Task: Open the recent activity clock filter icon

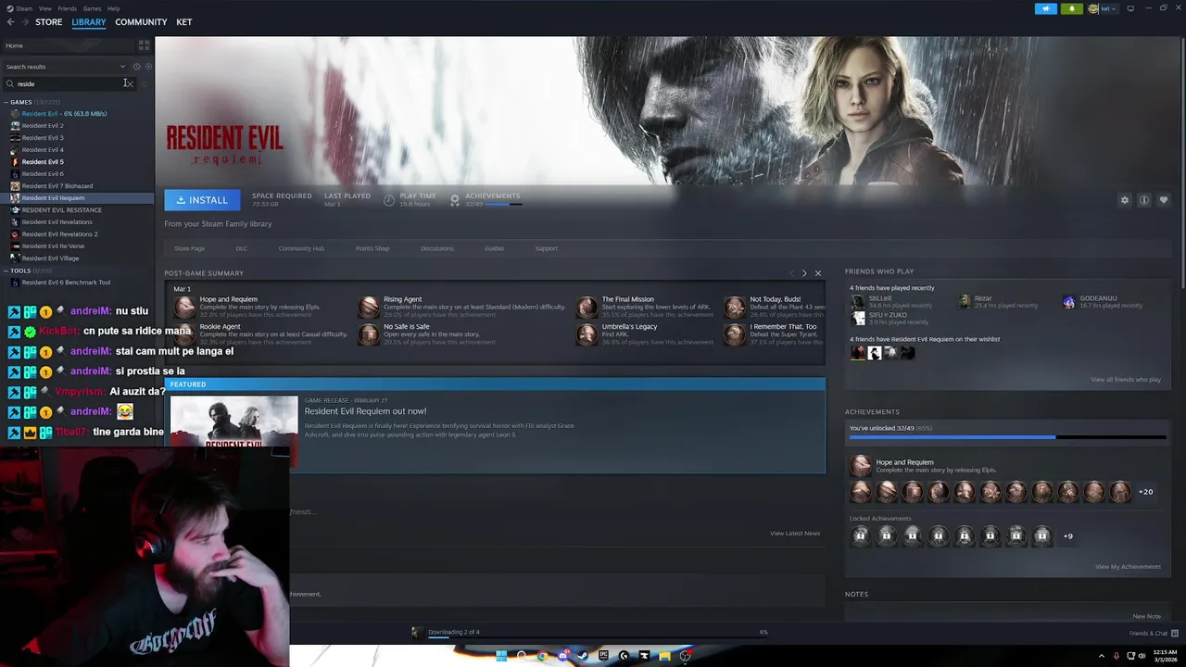Action: coord(136,67)
